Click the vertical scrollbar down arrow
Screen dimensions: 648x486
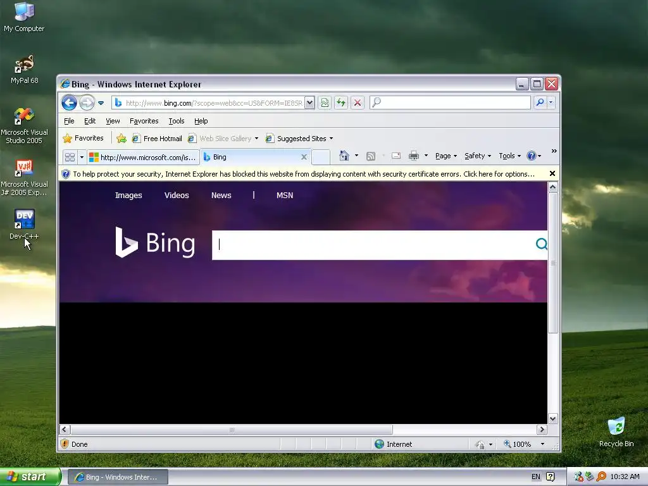click(553, 419)
